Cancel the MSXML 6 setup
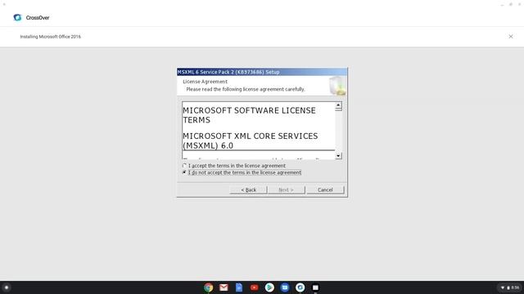Viewport: 524px width, 294px height. tap(325, 189)
